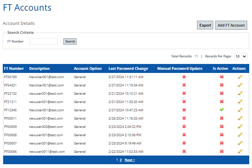Edit FT00011 via its pencil icon

click(240, 118)
